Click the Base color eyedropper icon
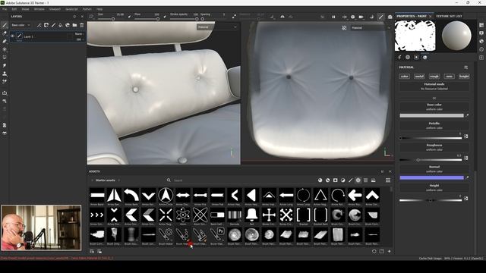The width and height of the screenshot is (486, 273). 467,115
